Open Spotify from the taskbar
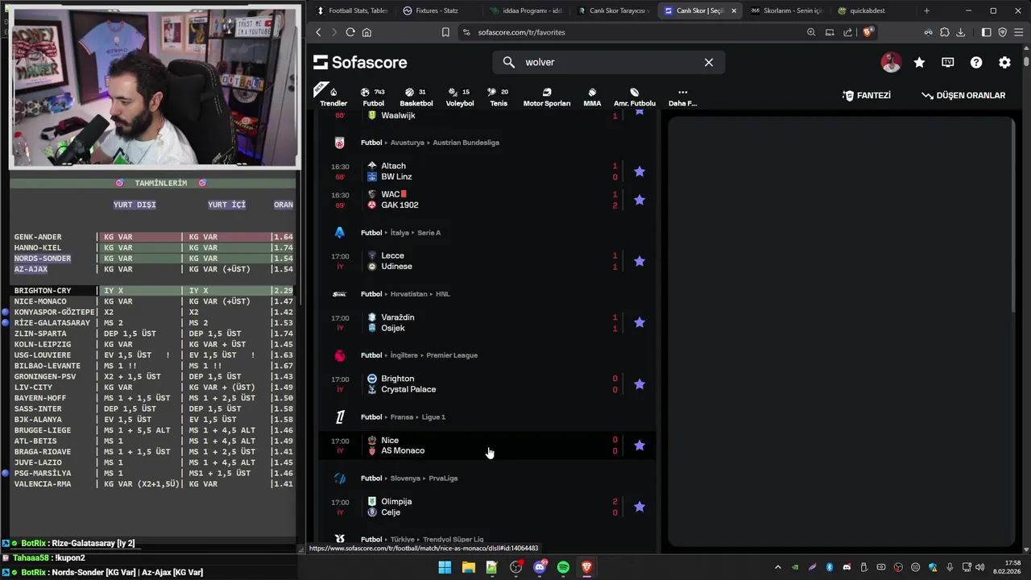 tap(563, 567)
